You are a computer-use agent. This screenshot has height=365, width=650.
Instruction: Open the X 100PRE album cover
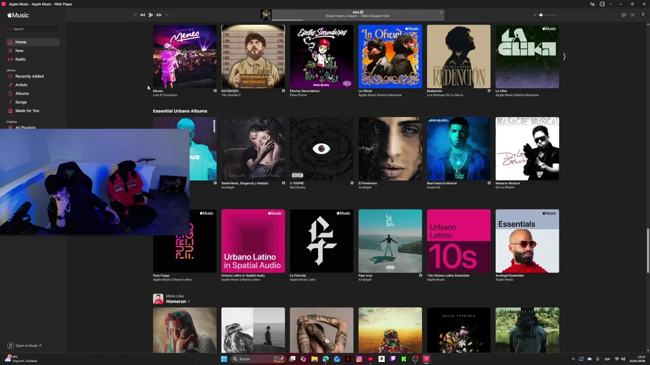321,149
